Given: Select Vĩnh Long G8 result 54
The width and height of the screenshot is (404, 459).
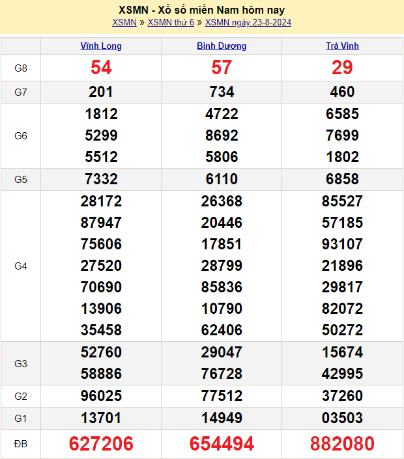Looking at the screenshot, I should click(x=101, y=68).
